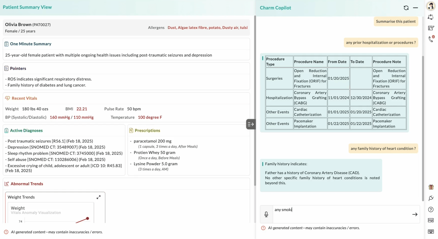Image resolution: width=438 pixels, height=239 pixels.
Task: Expand the Weight Trends chart
Action: [98, 197]
